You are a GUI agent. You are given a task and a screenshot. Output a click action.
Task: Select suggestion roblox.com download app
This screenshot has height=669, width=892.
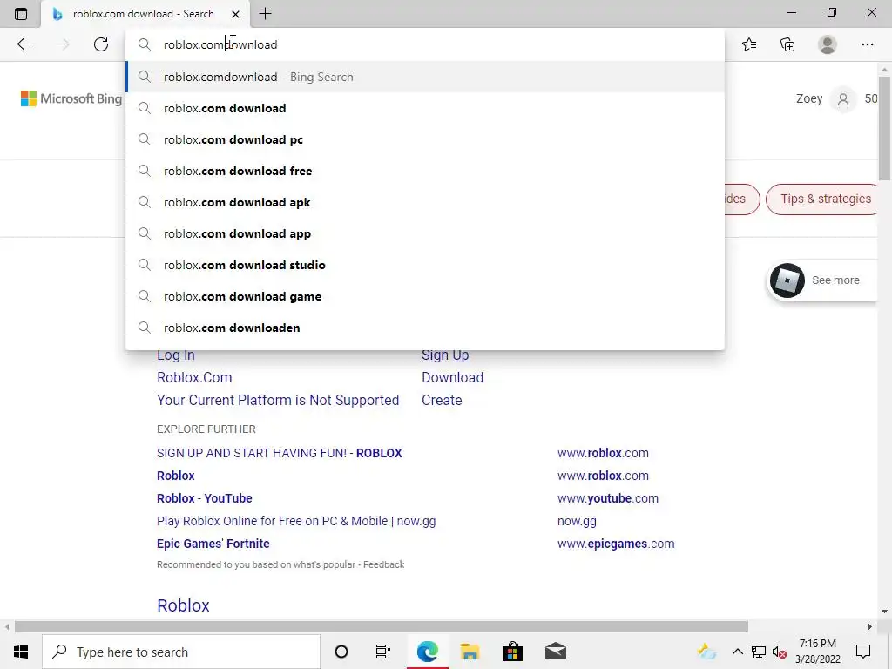[x=425, y=233]
